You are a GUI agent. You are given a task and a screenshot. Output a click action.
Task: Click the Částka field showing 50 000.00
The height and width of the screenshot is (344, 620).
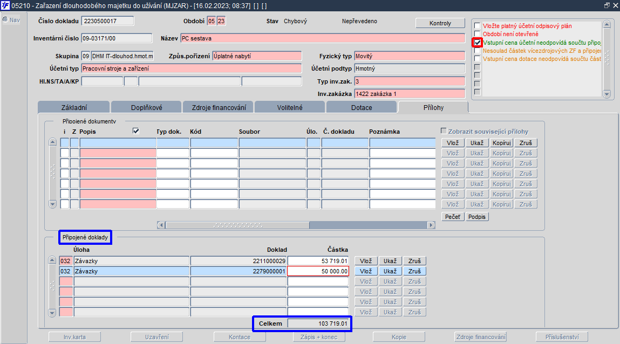[x=318, y=271]
